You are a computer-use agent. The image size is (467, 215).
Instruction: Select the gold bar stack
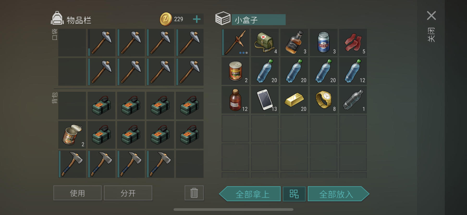point(294,100)
